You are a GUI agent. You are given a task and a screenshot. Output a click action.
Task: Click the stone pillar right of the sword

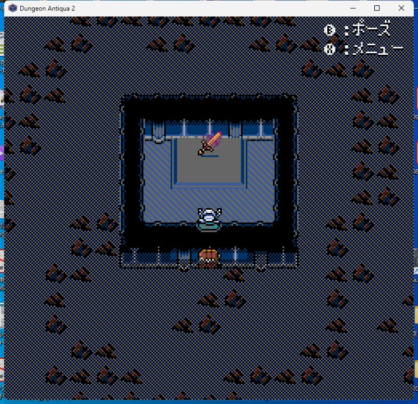coord(235,130)
